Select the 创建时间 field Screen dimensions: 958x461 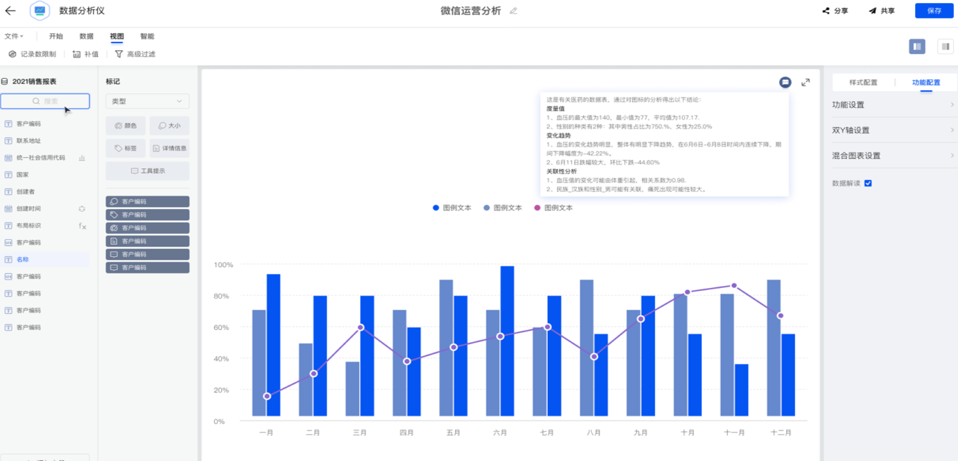[28, 208]
